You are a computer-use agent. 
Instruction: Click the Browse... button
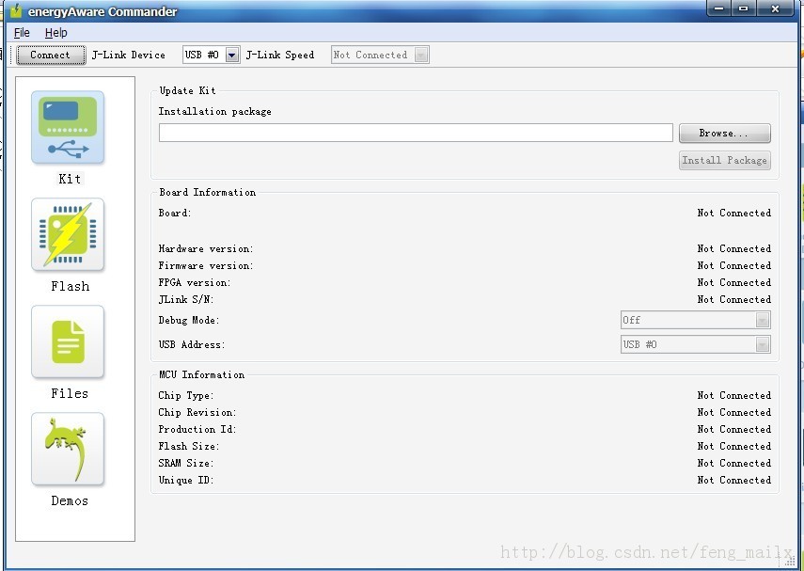tap(724, 134)
